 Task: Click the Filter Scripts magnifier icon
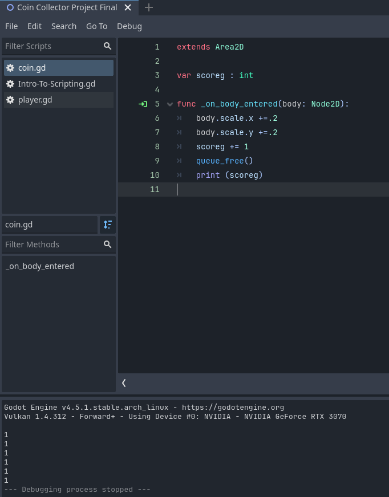[108, 46]
